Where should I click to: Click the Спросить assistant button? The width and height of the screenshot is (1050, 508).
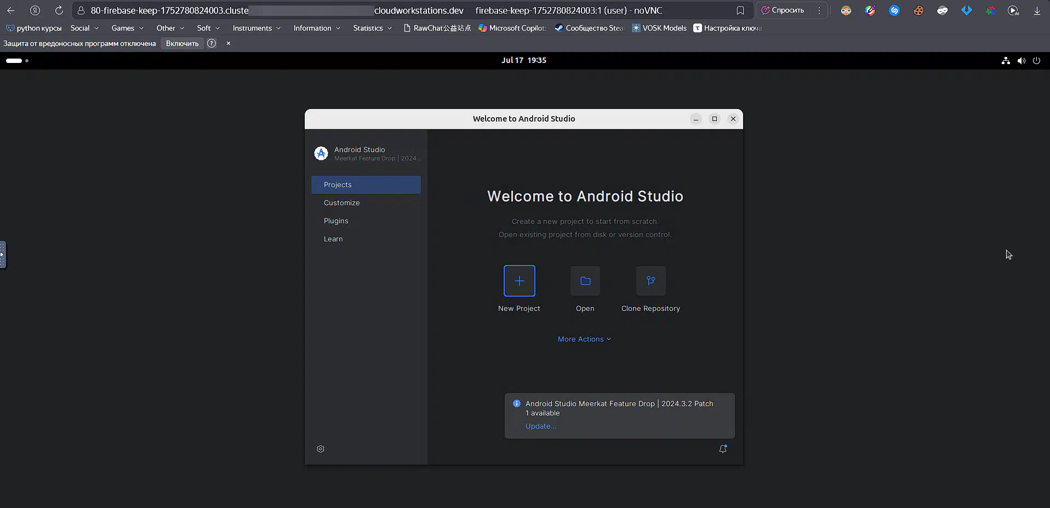(783, 10)
